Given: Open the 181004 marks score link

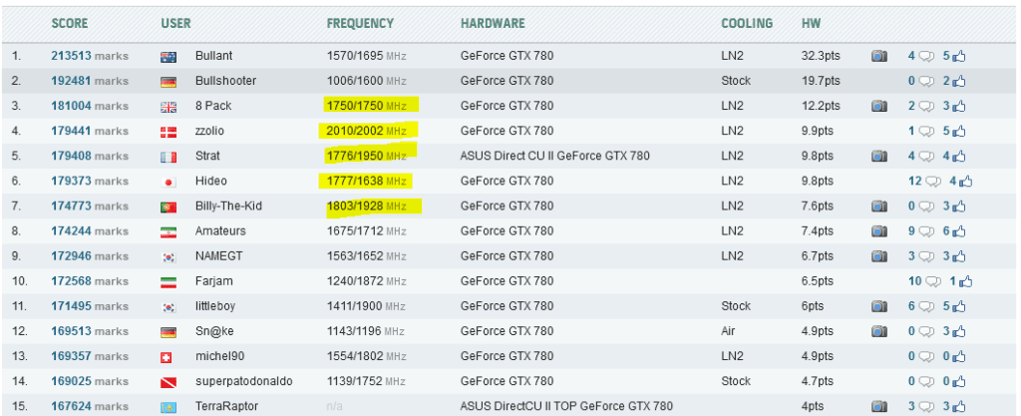Looking at the screenshot, I should [x=90, y=106].
